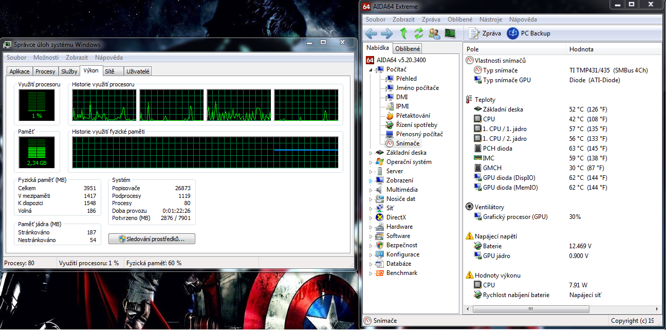The image size is (666, 331).
Task: Click the PC Backup toolbar button
Action: pos(529,33)
